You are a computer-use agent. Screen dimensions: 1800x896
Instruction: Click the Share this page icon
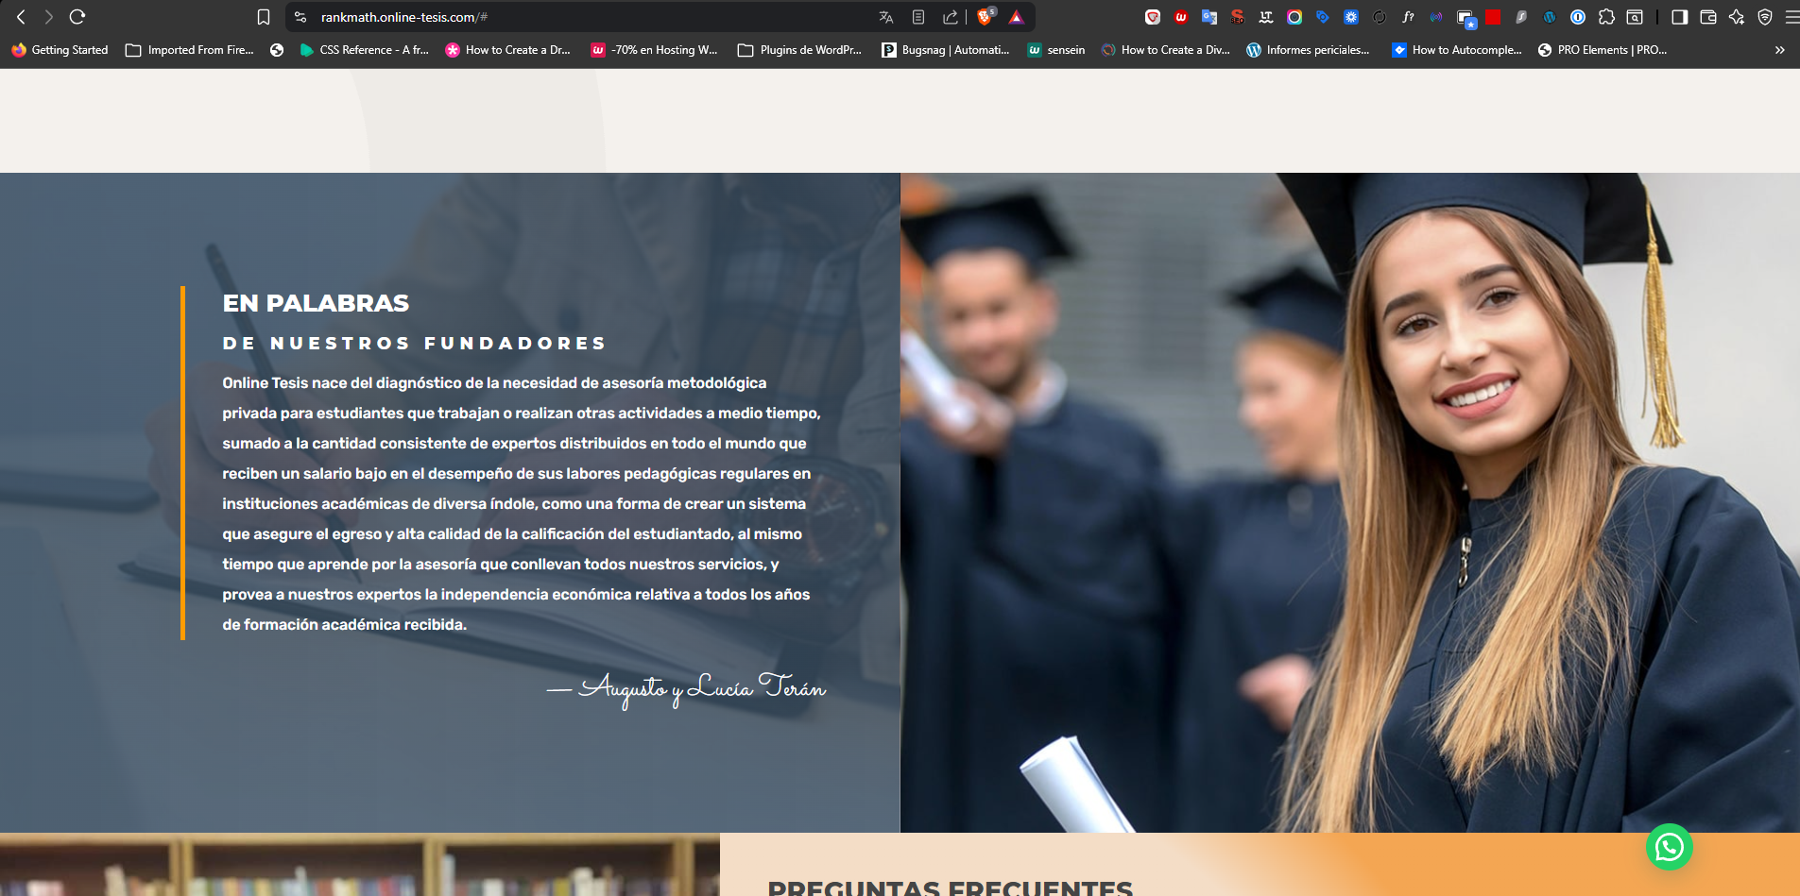pos(950,17)
